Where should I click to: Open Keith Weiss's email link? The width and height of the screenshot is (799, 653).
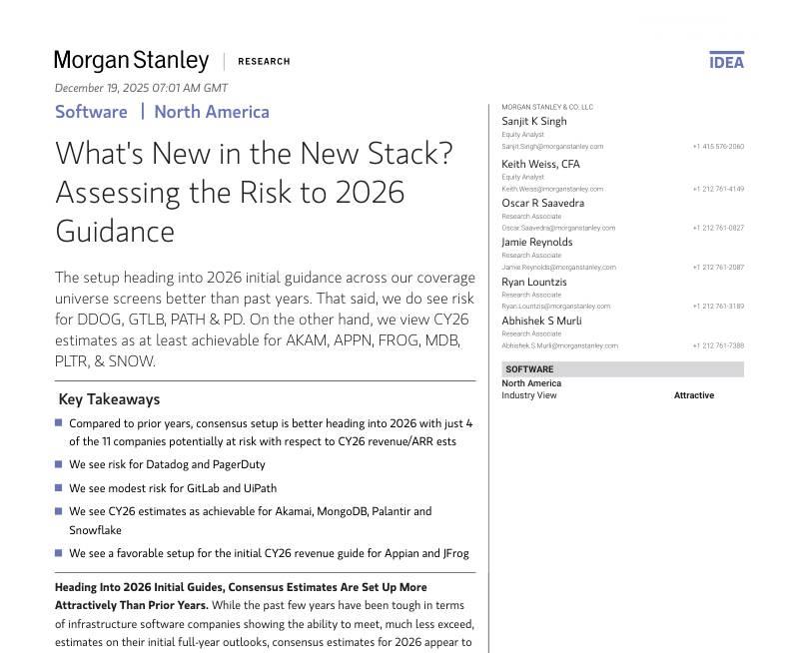(x=552, y=189)
